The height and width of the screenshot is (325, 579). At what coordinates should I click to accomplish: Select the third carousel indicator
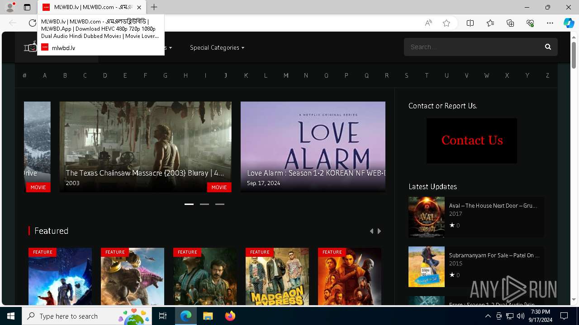point(220,204)
